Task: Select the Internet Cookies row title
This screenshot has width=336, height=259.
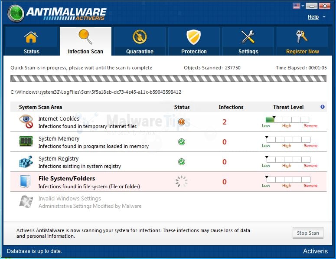Action: click(x=59, y=118)
